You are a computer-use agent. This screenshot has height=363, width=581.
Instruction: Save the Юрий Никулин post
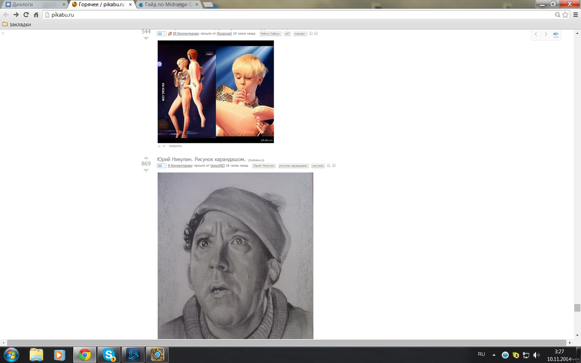tap(329, 166)
